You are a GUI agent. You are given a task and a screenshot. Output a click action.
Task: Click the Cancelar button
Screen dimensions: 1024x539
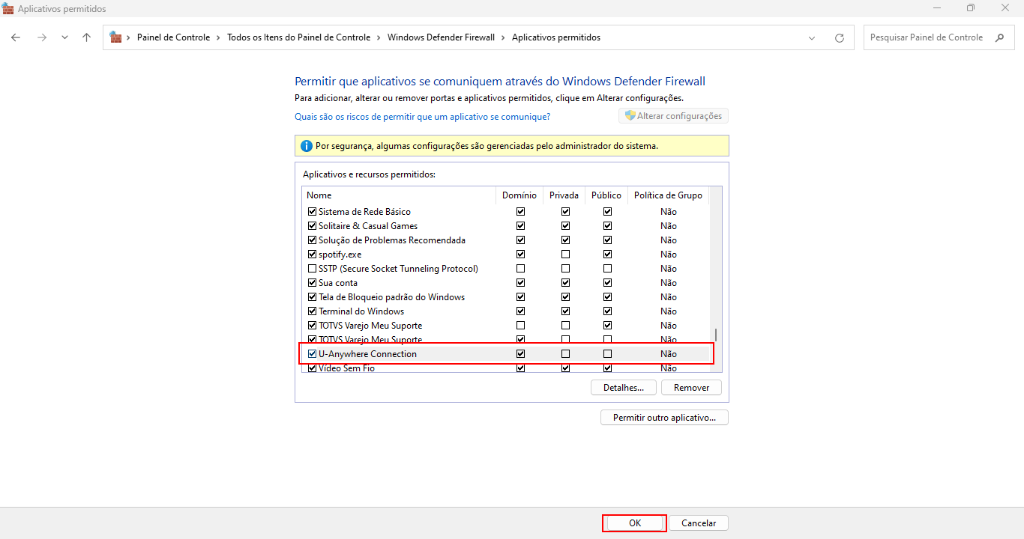699,523
